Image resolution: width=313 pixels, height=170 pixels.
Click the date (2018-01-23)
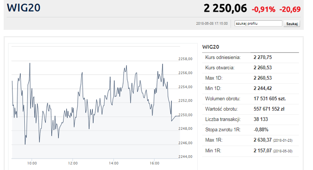click(283, 141)
